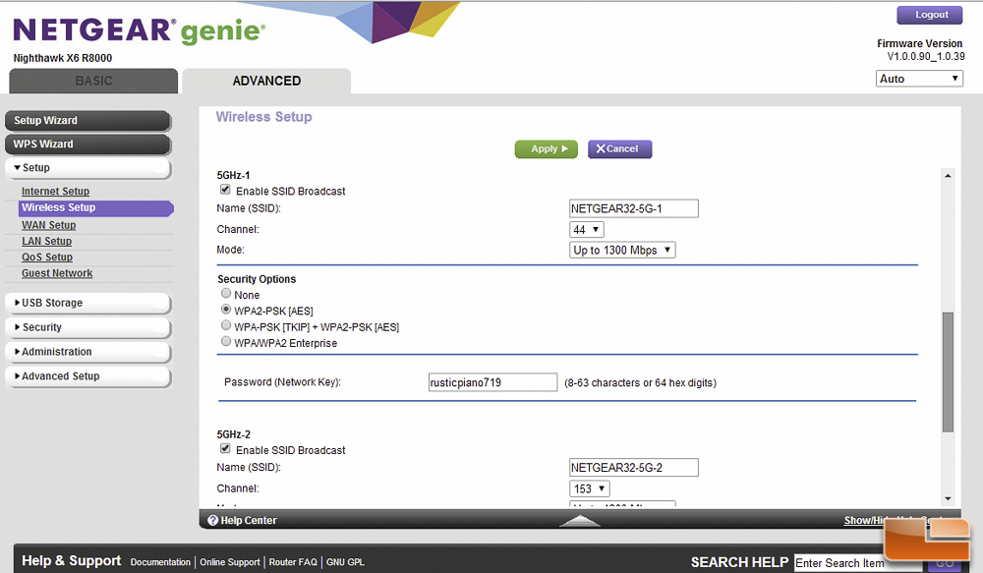
Task: Expand the Advanced Setup section
Action: (x=87, y=376)
